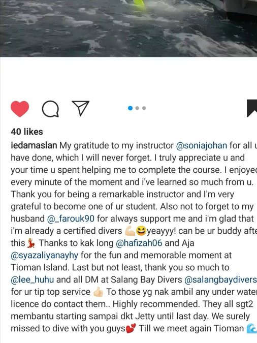The image size is (257, 343).
Task: Tap the two hearts emoji in caption
Action: (x=131, y=329)
